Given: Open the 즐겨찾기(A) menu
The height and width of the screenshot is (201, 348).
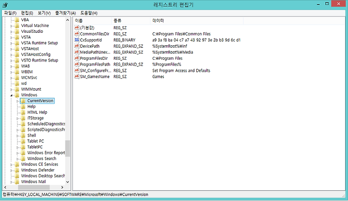Looking at the screenshot, I should (65, 13).
